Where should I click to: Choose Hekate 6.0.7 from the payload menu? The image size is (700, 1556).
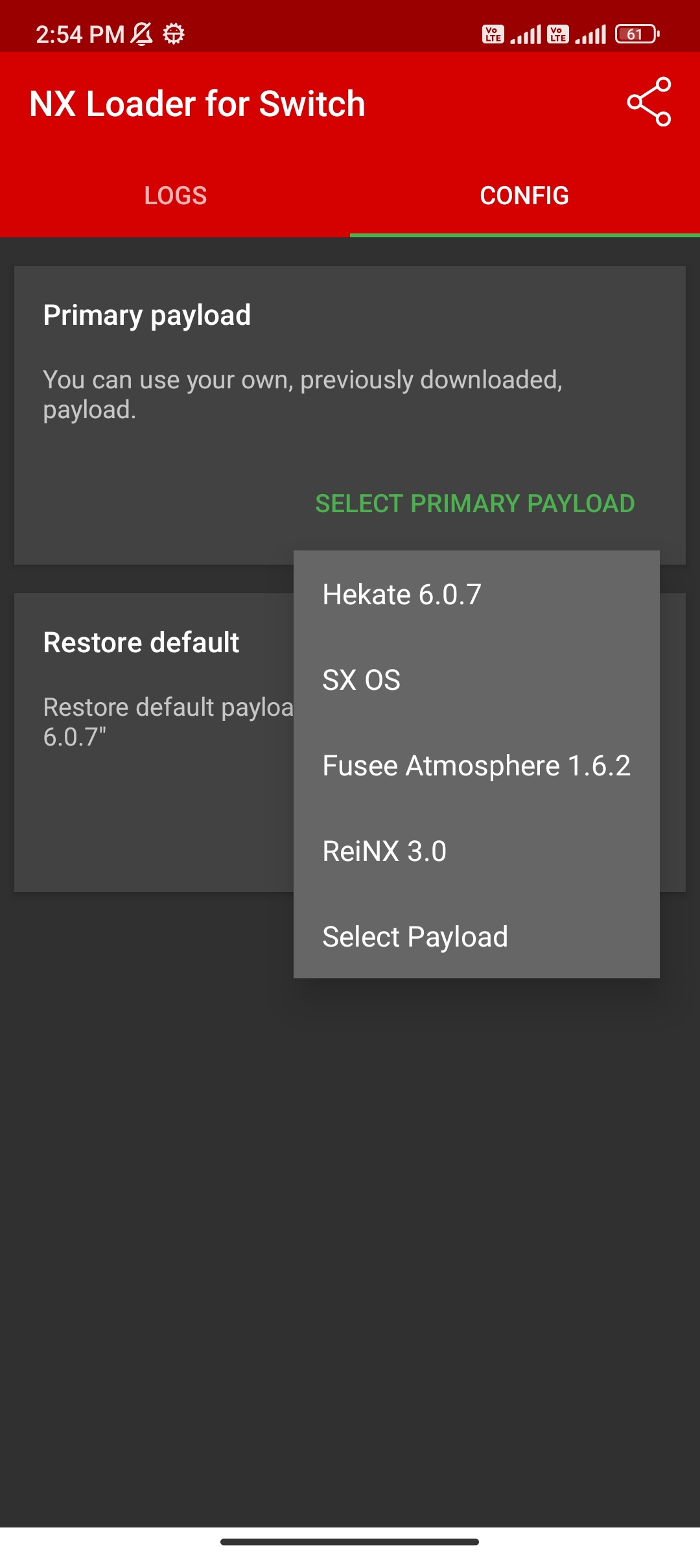point(402,595)
